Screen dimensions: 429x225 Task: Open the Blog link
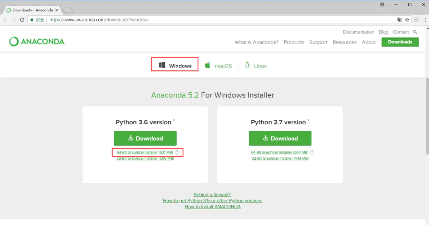[x=384, y=32]
